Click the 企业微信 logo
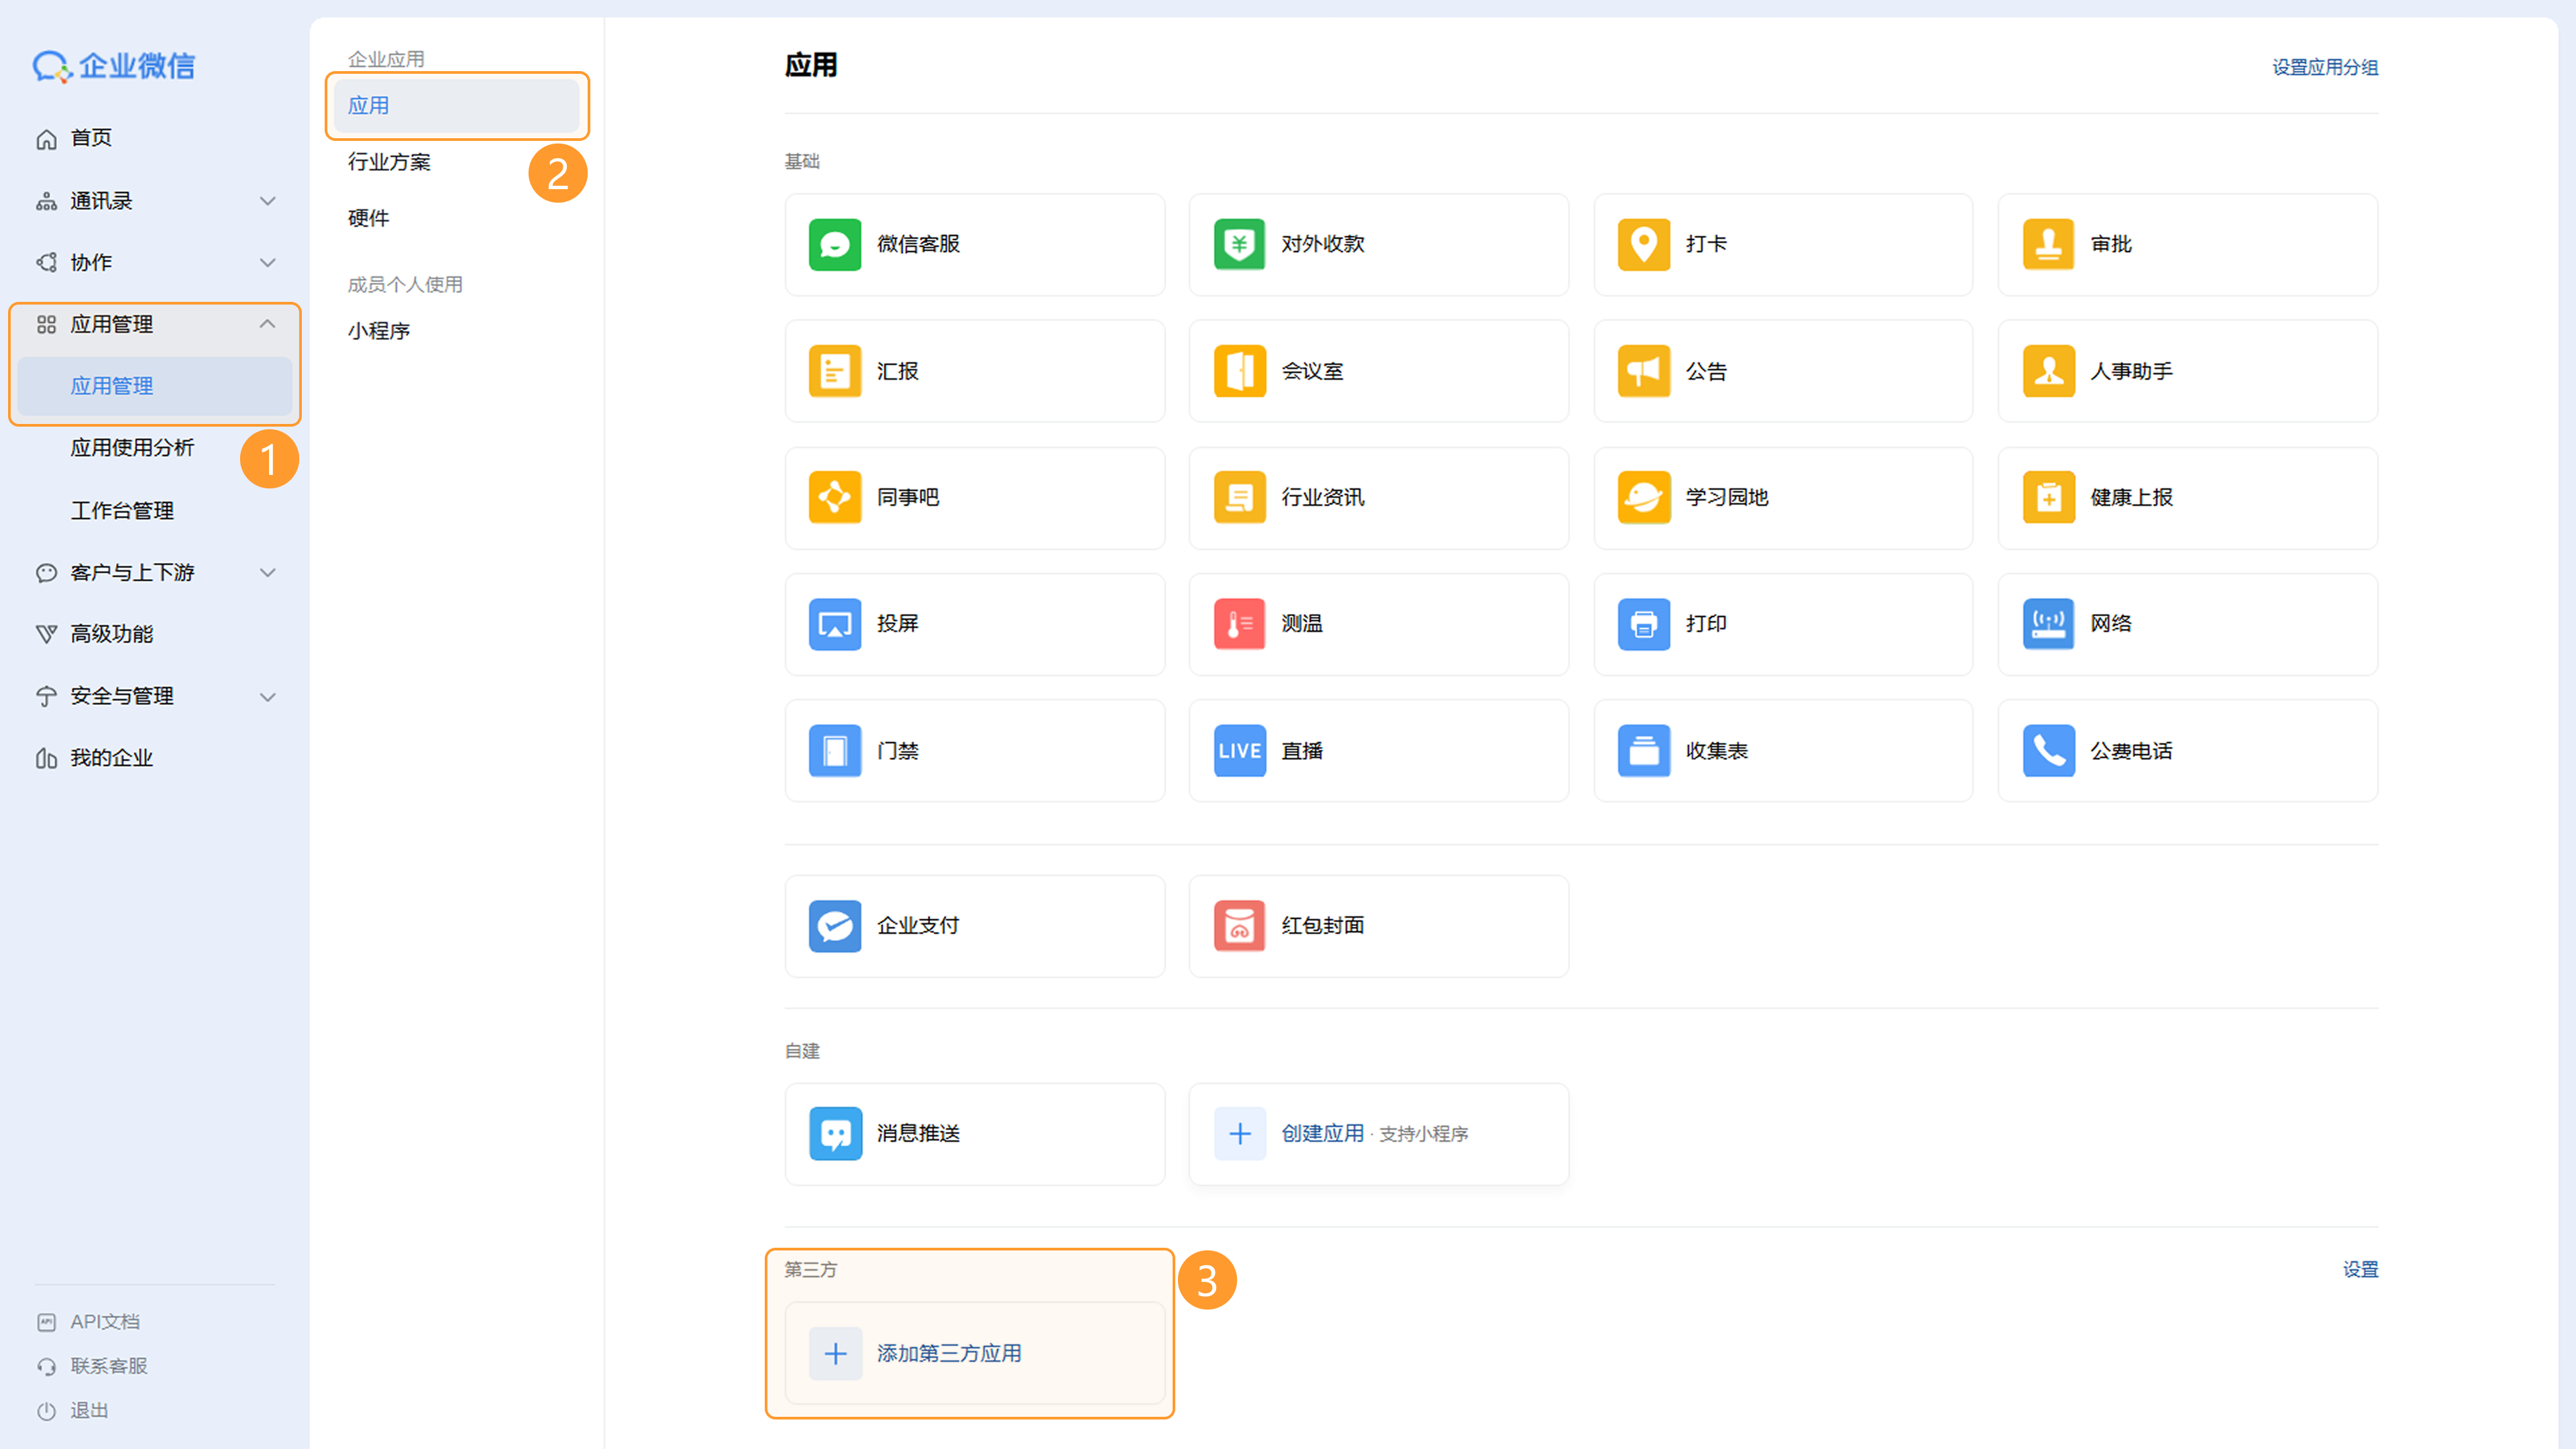Screen dimensions: 2576x1449 click(x=114, y=66)
